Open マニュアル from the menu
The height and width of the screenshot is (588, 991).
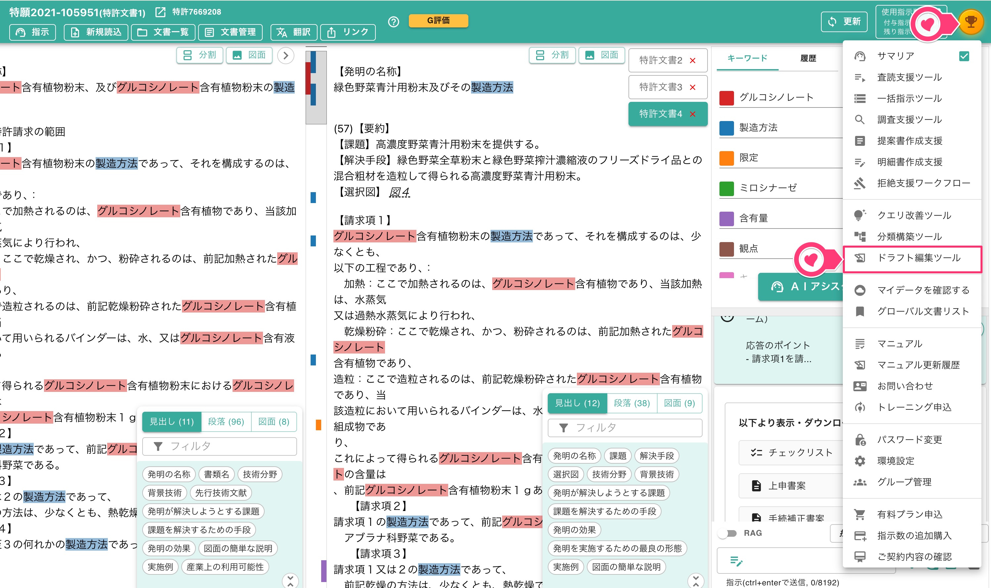click(912, 344)
